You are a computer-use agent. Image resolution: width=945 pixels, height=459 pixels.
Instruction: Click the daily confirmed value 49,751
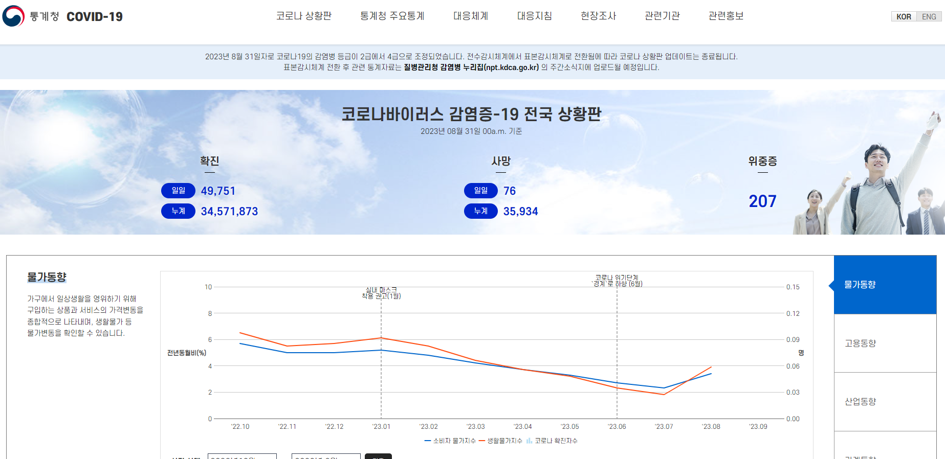coord(218,191)
